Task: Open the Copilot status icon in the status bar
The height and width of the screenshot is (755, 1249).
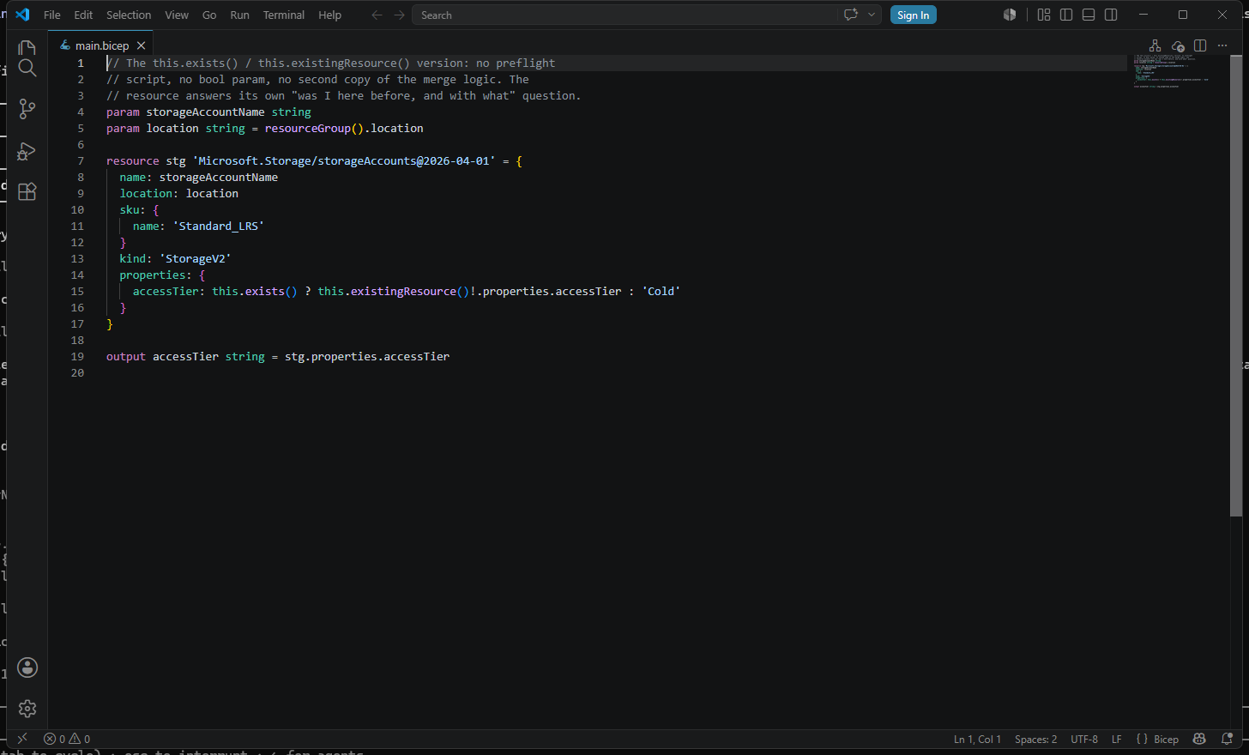Action: [1199, 739]
